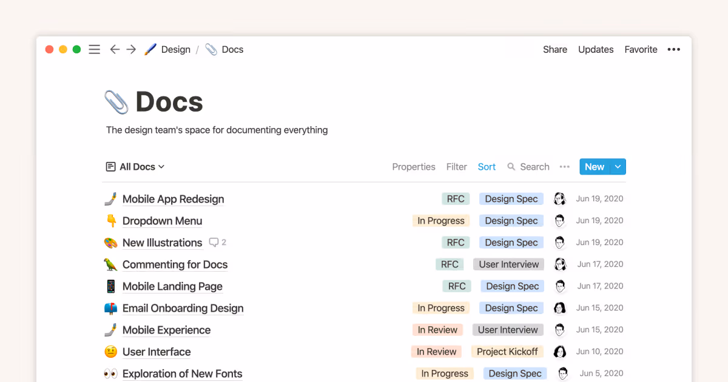
Task: Click the pencil icon next to Design breadcrumb
Action: click(x=150, y=49)
